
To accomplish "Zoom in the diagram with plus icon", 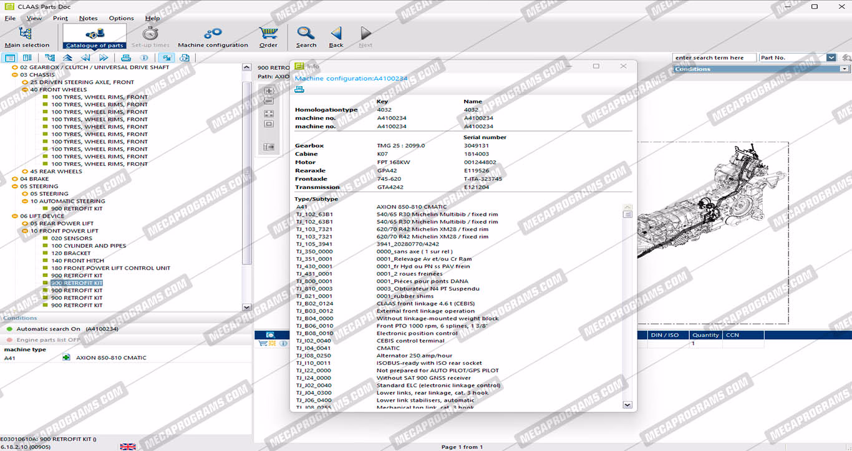I will pyautogui.click(x=269, y=91).
